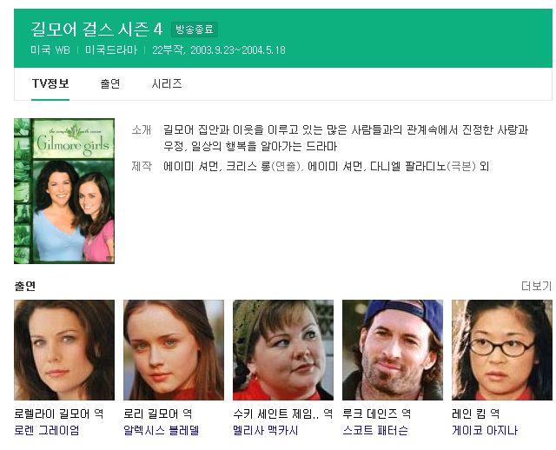Click the 22부작 broadcast dates text

(x=219, y=50)
